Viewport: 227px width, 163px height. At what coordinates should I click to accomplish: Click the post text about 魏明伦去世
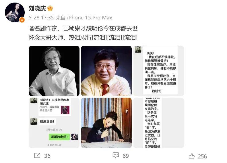point(83,28)
